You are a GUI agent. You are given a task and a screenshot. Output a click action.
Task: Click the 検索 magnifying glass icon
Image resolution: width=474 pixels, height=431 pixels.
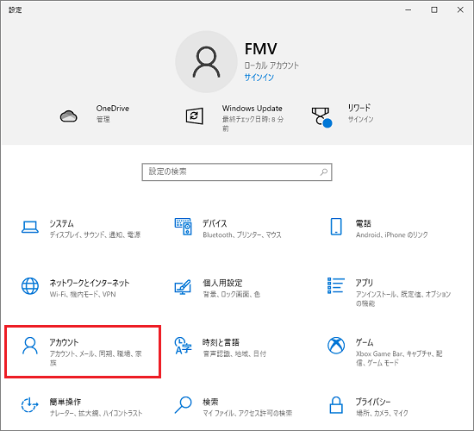click(x=184, y=405)
